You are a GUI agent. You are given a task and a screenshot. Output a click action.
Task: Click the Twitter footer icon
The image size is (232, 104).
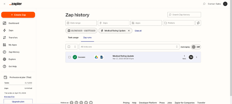[x=86, y=102]
